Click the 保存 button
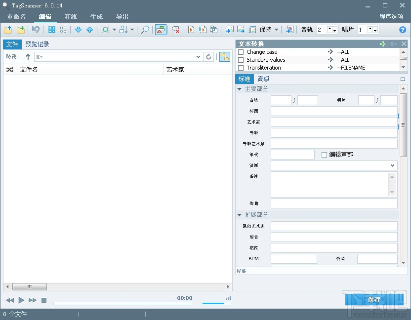The height and width of the screenshot is (320, 411). pos(373,299)
